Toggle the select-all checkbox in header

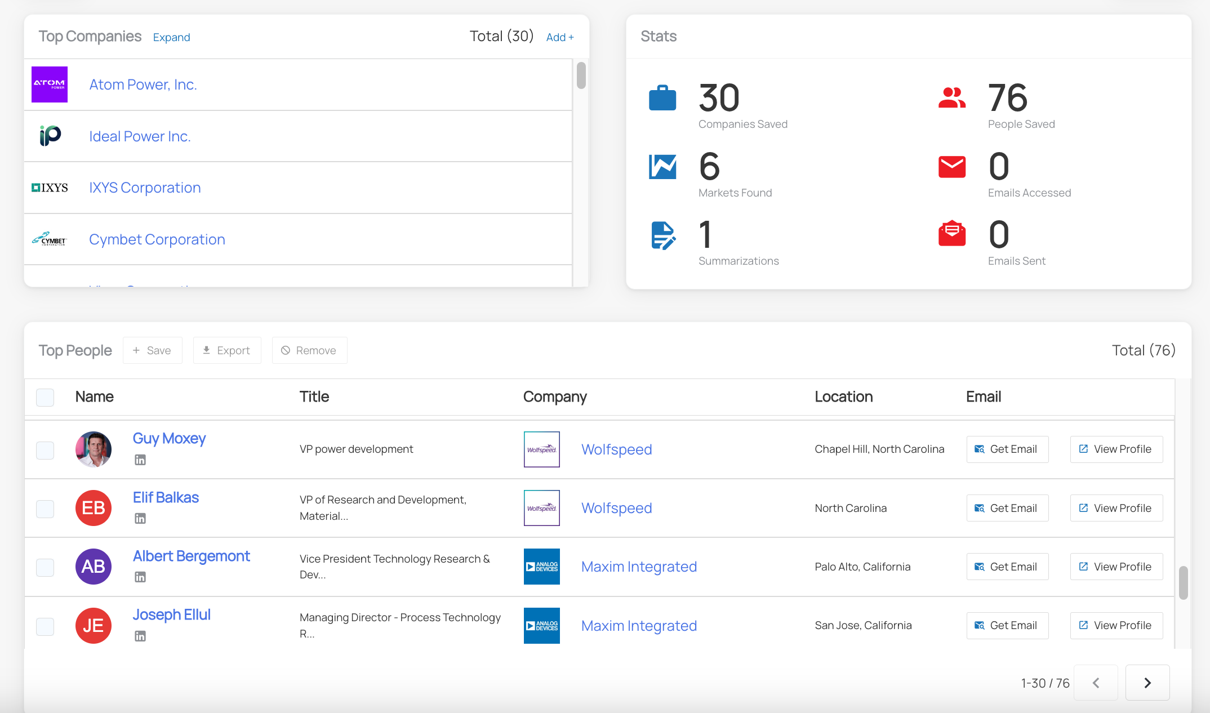pos(45,397)
